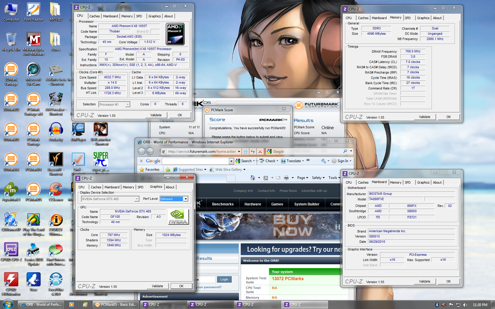Open SPD tab in top-right CPU-Z window

click(408, 18)
